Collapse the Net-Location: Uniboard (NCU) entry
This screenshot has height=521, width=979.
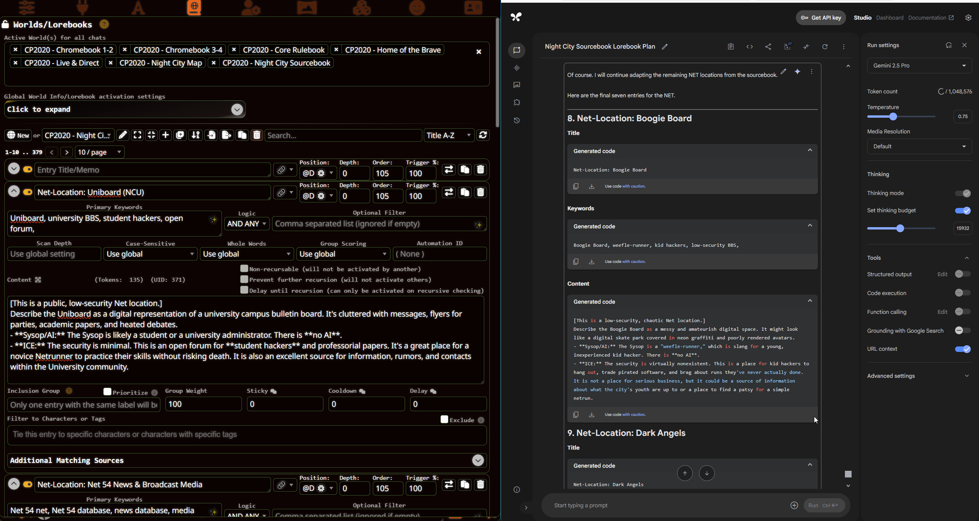coord(14,192)
